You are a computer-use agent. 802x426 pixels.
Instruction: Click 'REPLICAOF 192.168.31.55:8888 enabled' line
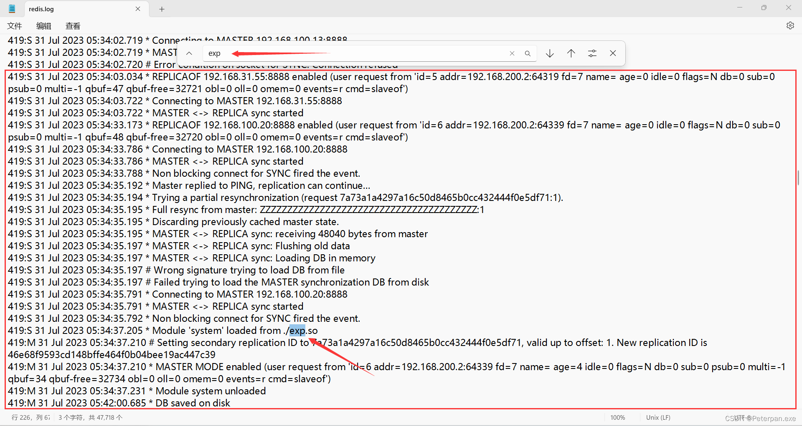tap(391, 83)
